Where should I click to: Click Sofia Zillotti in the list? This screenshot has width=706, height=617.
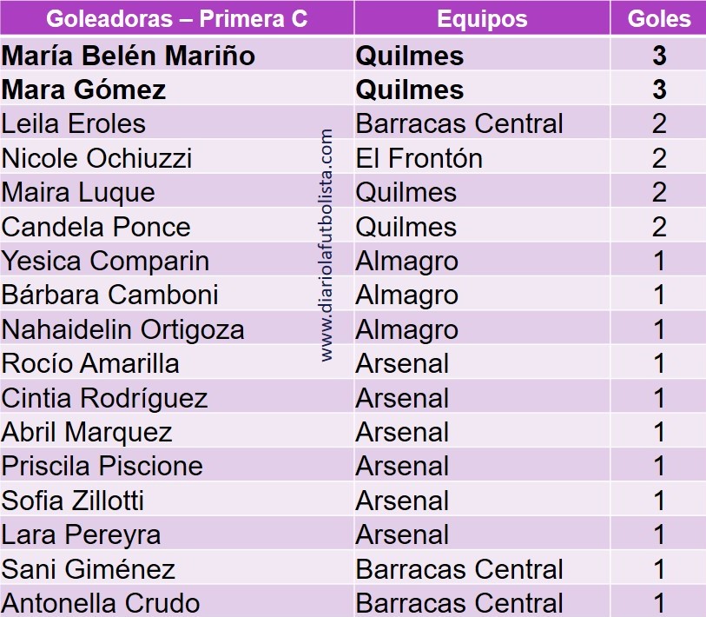click(73, 501)
